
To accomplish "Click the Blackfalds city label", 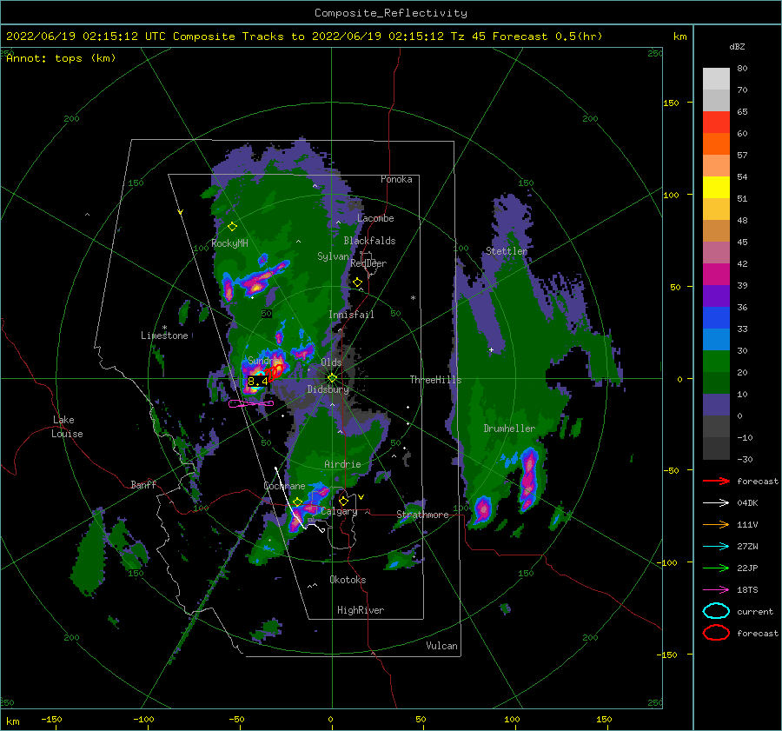I will click(369, 241).
